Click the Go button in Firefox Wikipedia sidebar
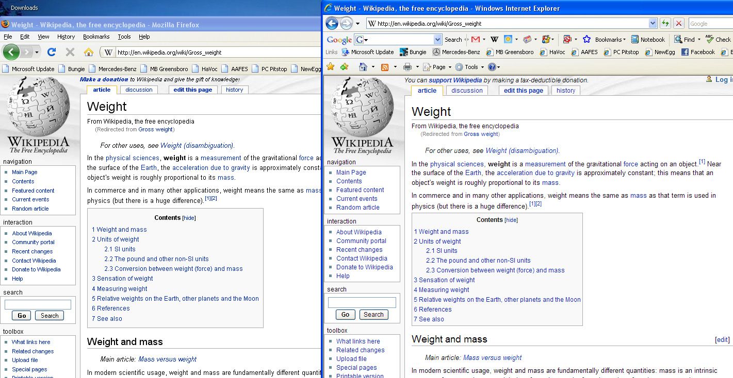This screenshot has height=378, width=733. point(22,316)
